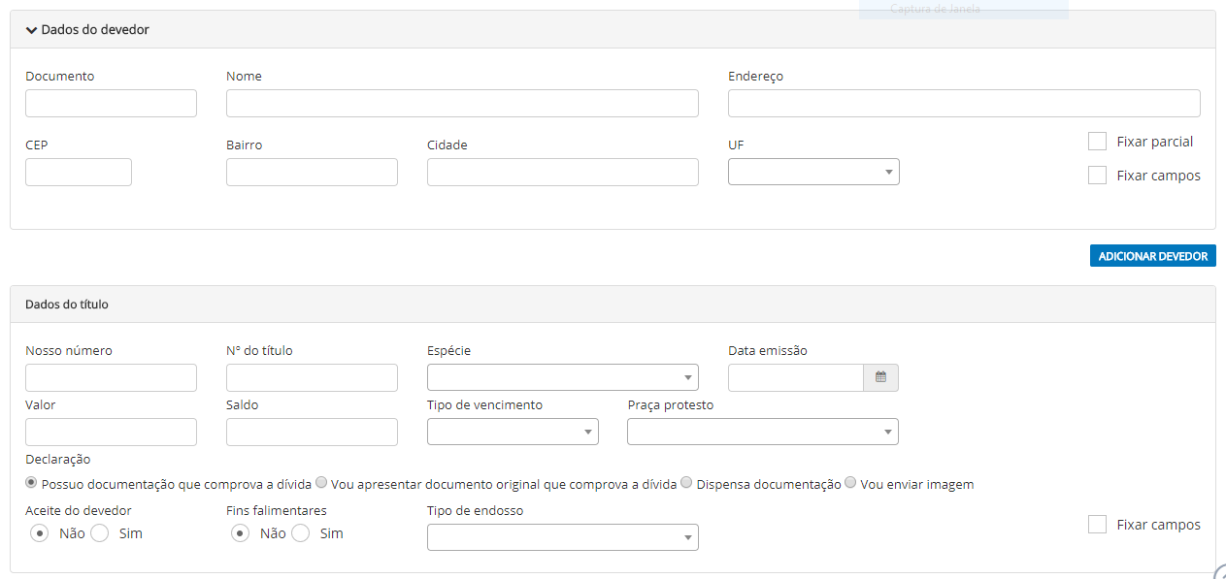Viewport: 1226px width, 579px height.
Task: Open the Tipo de vencimento dropdown
Action: [x=513, y=432]
